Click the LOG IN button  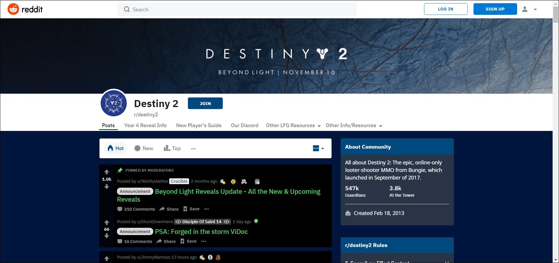[x=446, y=9]
